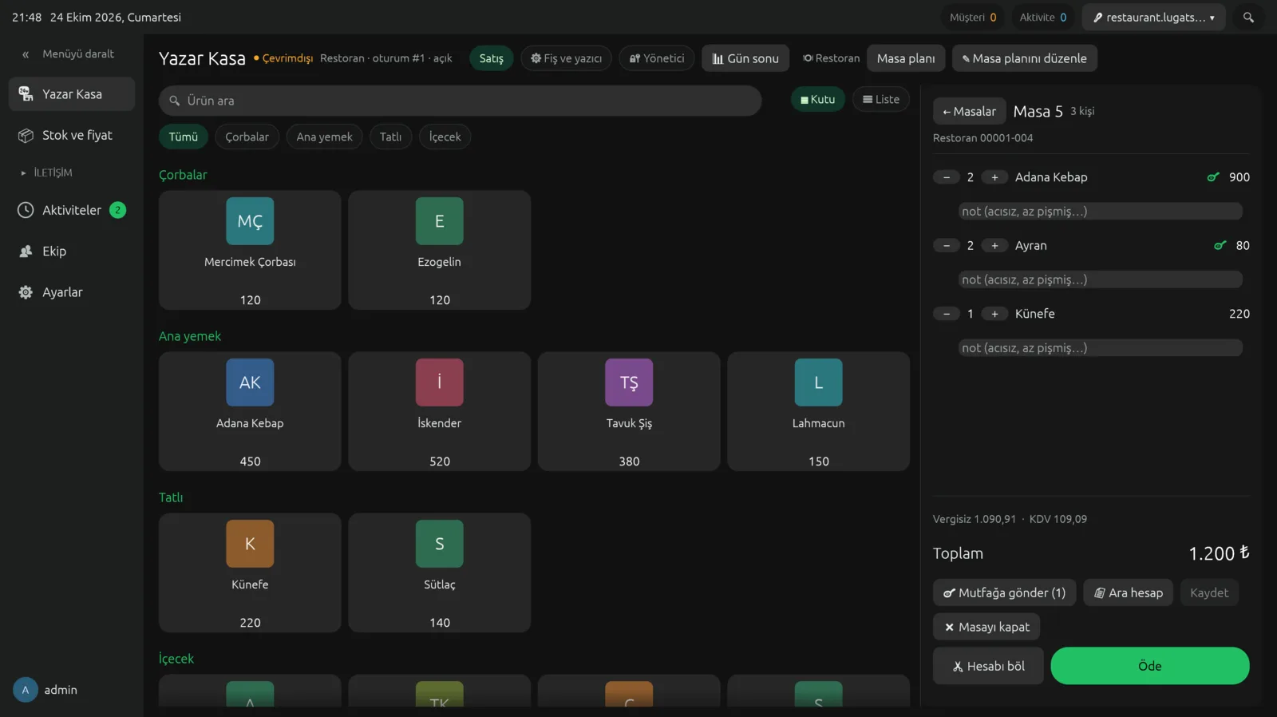Switch product view to Liste
The width and height of the screenshot is (1277, 717).
pyautogui.click(x=881, y=100)
